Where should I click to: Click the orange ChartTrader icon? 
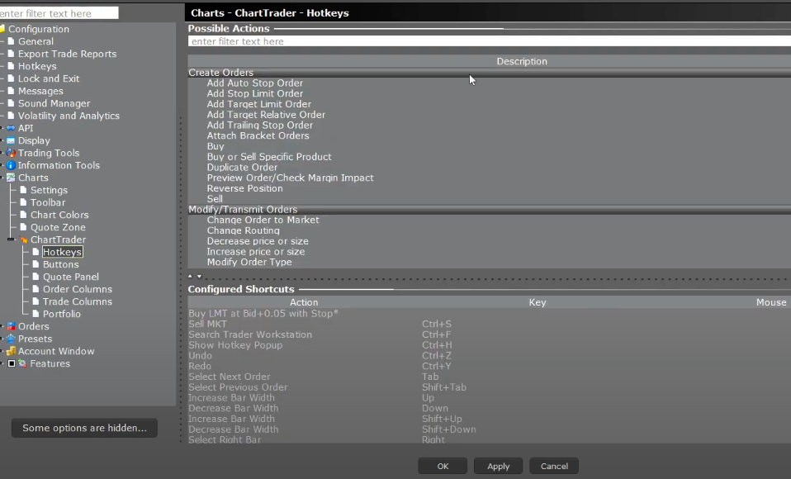(23, 239)
